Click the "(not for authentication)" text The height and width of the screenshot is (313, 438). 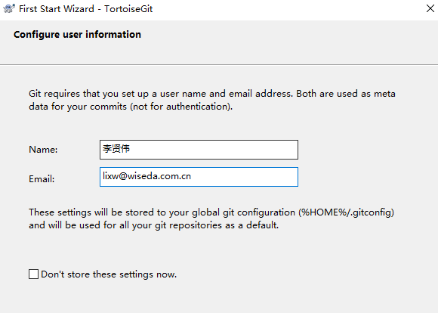[x=181, y=107]
